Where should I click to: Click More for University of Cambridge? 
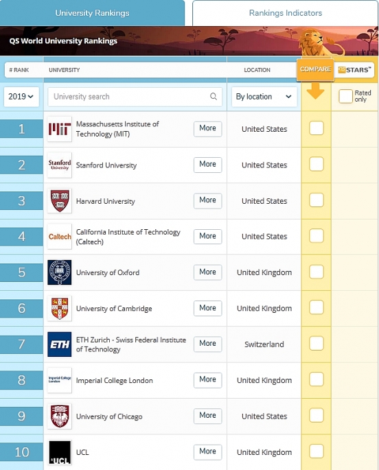click(x=208, y=308)
